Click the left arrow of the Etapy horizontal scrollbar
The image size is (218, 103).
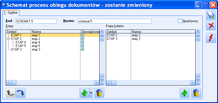[9, 83]
